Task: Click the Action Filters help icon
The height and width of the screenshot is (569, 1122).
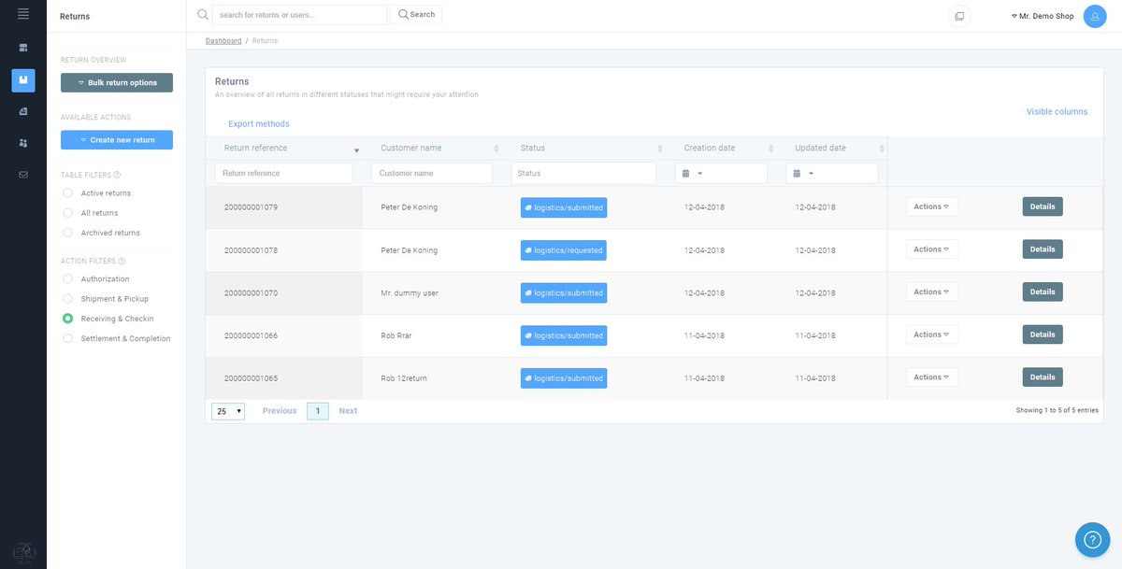Action: coord(122,261)
